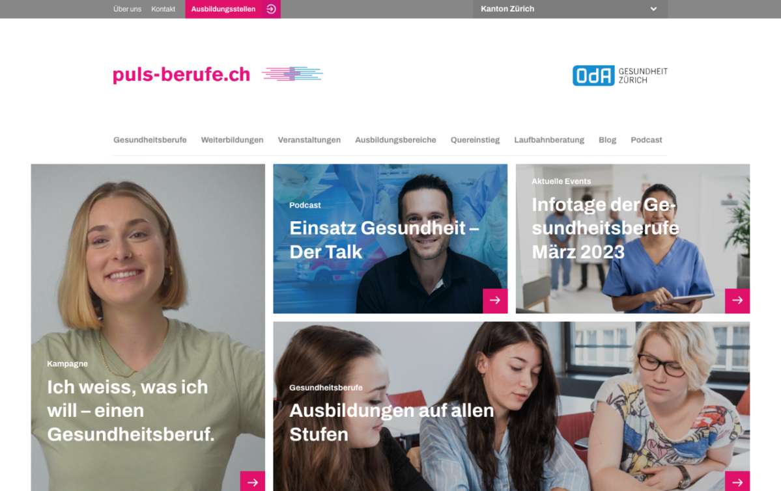Open the Gesundheitsberufe menu
The width and height of the screenshot is (781, 491).
click(x=150, y=140)
